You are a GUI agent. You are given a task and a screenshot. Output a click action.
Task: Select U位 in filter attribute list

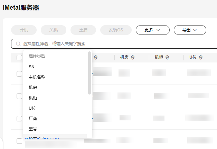tap(56, 108)
